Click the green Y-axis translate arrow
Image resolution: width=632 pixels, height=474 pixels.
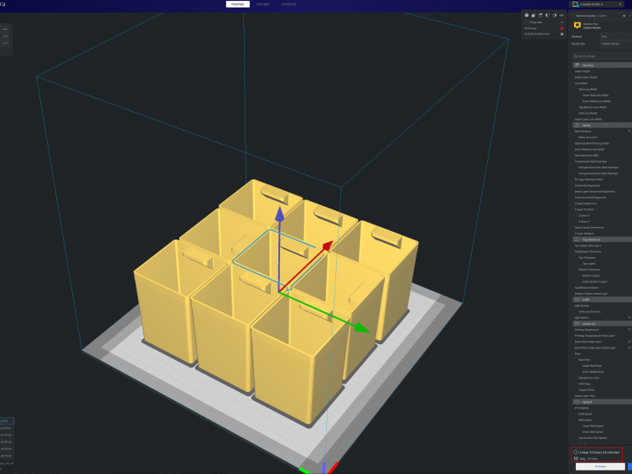(x=361, y=327)
